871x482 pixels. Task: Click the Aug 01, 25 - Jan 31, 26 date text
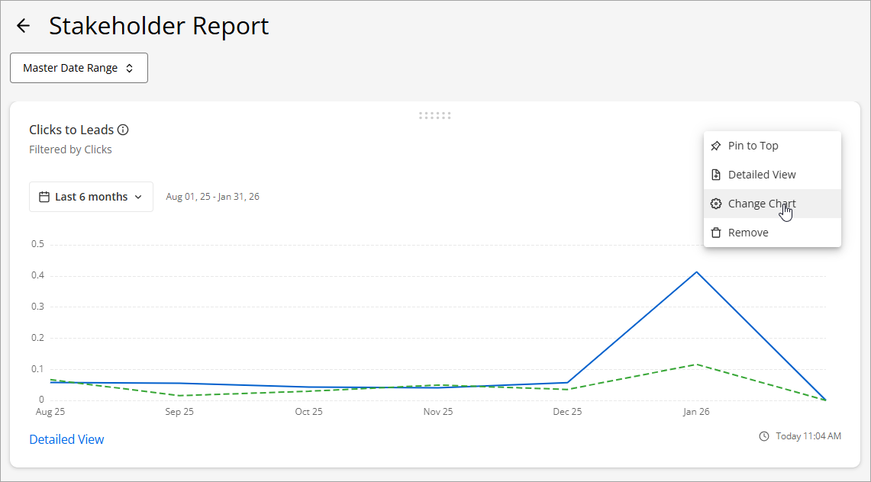[212, 197]
